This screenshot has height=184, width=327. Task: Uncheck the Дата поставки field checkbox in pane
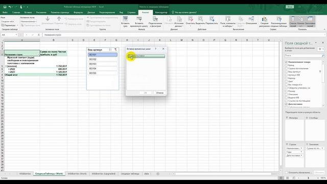(x=286, y=104)
